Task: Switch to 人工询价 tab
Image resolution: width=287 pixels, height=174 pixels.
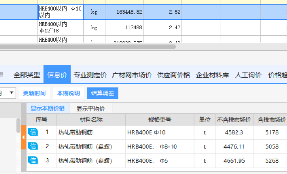Action: (x=248, y=75)
